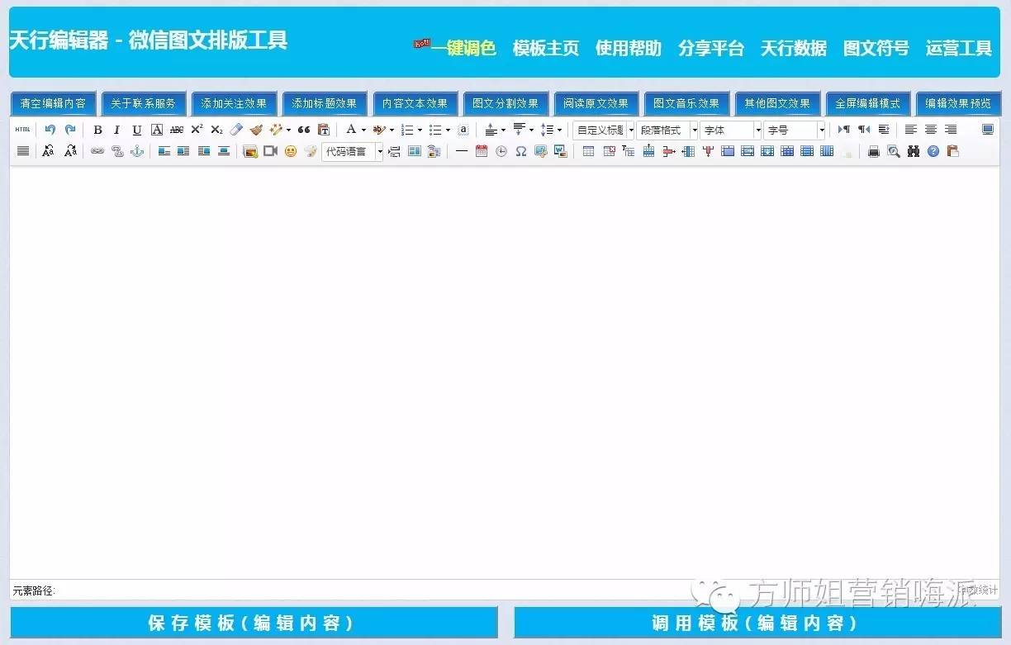Click the insert table icon
Screen dimensions: 1011x645
590,151
